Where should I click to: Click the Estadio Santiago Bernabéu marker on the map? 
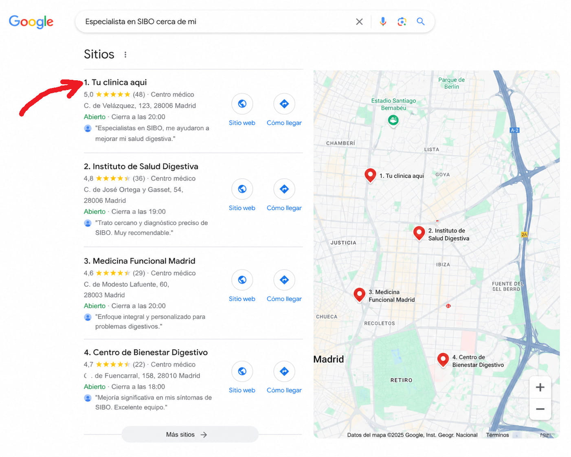393,120
